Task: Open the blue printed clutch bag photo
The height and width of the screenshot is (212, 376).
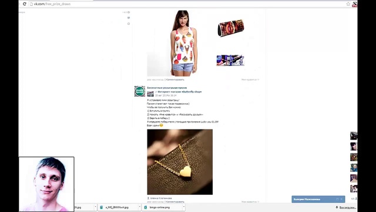Action: (230, 60)
